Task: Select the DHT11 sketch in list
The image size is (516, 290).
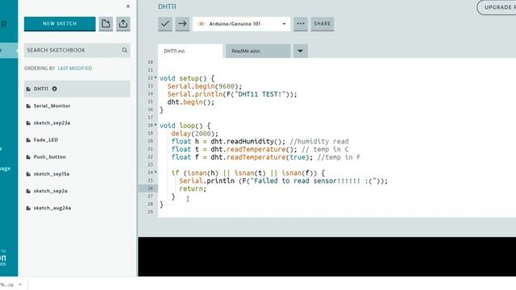Action: [x=77, y=89]
